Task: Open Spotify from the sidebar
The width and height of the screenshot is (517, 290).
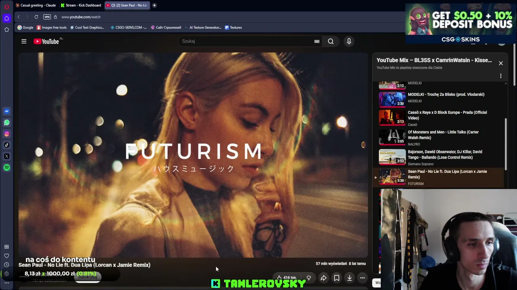Action: click(6, 168)
